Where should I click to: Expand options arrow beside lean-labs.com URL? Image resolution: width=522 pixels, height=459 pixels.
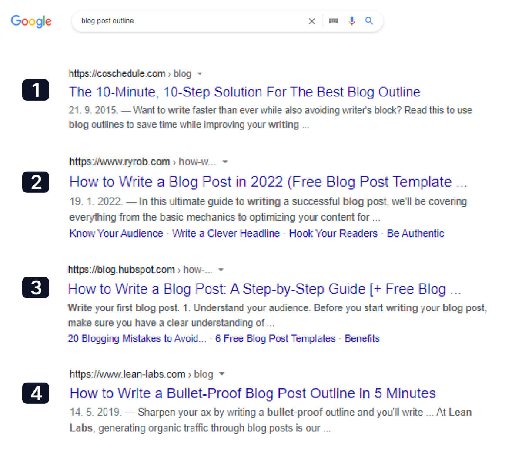[x=222, y=374]
